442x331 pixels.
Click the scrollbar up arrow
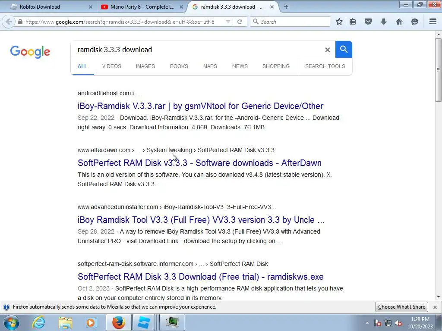[x=438, y=34]
